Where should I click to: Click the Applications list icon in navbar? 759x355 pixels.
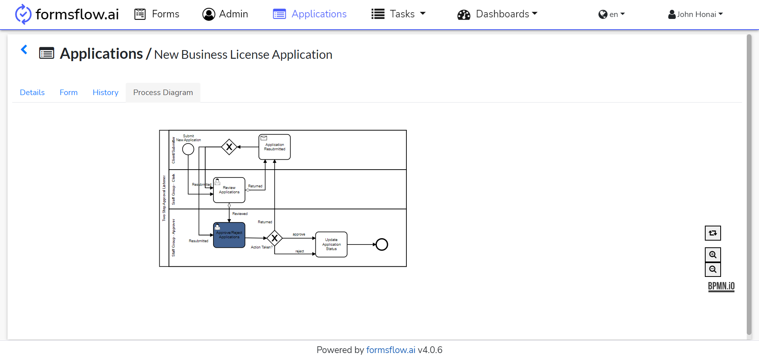[x=279, y=14]
